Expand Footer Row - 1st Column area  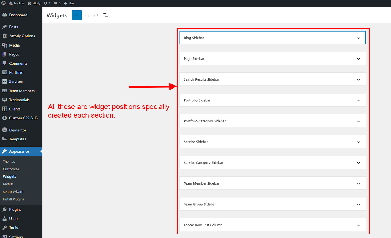(x=358, y=225)
